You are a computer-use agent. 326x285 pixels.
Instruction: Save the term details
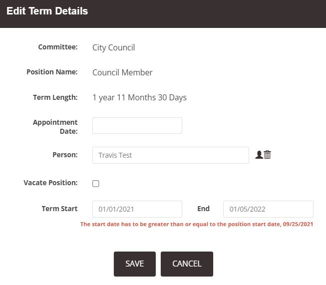click(135, 264)
